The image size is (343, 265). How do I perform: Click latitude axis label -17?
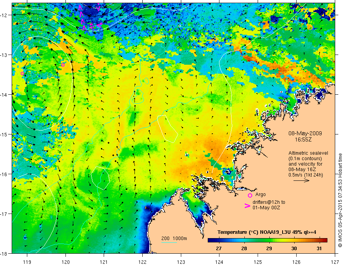click(x=4, y=214)
